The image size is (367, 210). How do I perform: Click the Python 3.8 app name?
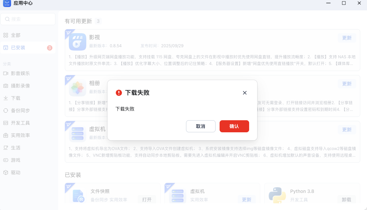[x=302, y=191]
